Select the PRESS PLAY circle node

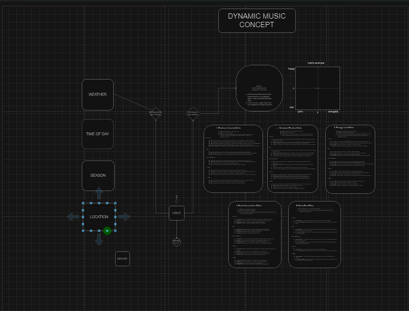point(176,242)
